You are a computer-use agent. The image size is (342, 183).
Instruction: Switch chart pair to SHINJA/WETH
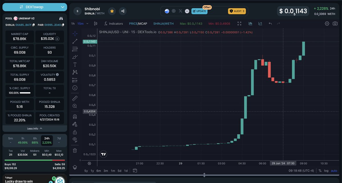tap(164, 24)
